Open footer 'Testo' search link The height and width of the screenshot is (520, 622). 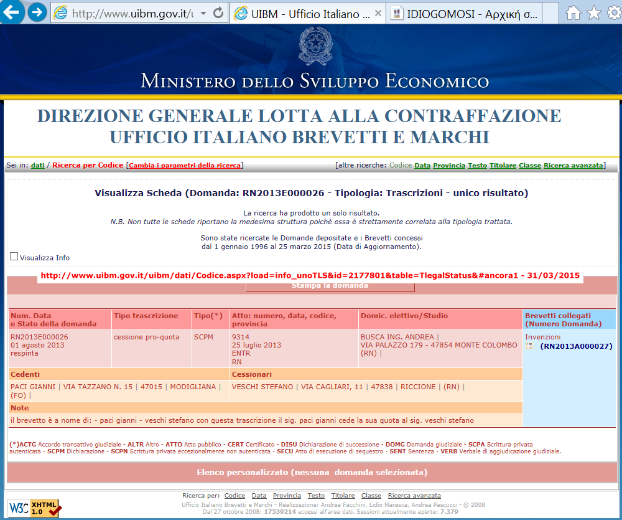pyautogui.click(x=316, y=495)
